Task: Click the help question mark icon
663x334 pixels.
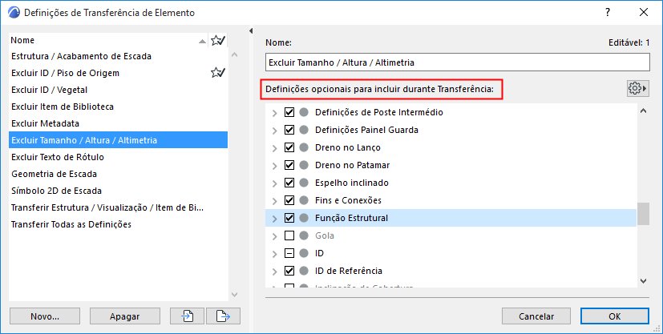Action: coord(609,12)
